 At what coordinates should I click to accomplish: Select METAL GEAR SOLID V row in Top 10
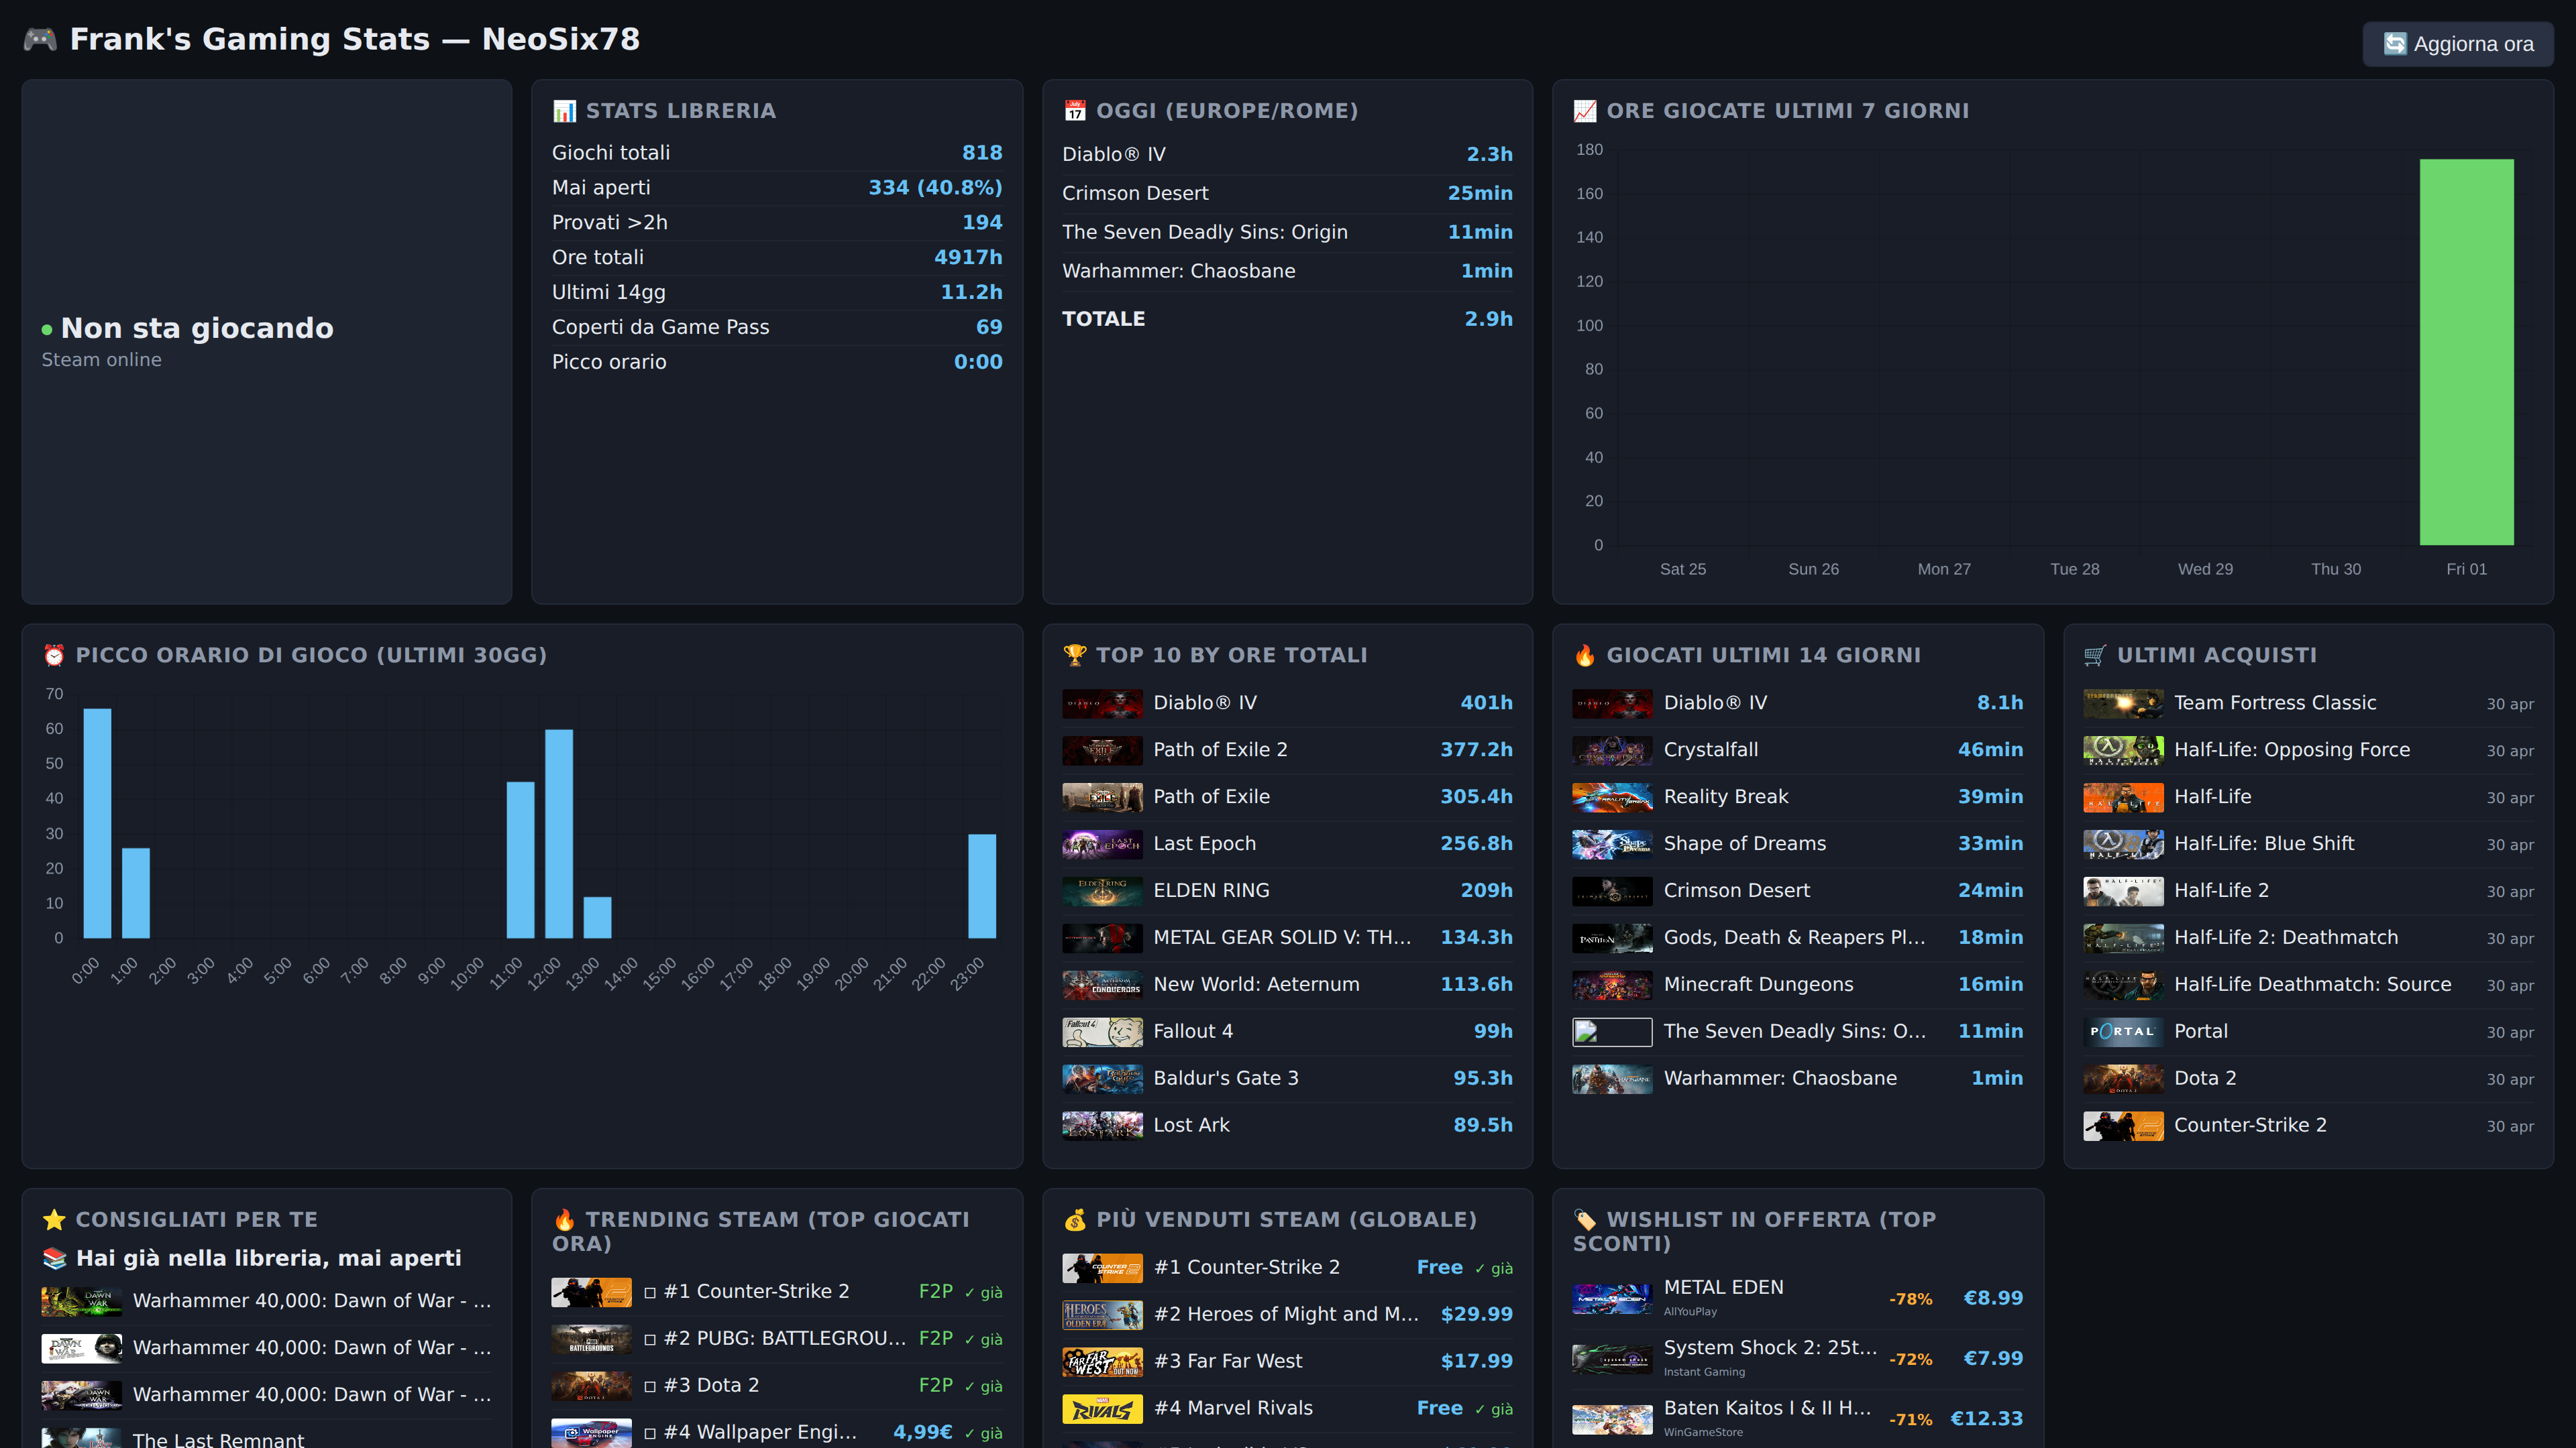1287,939
